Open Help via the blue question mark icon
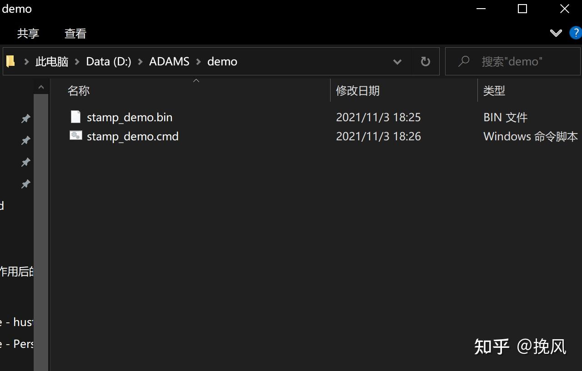This screenshot has height=371, width=582. point(575,33)
